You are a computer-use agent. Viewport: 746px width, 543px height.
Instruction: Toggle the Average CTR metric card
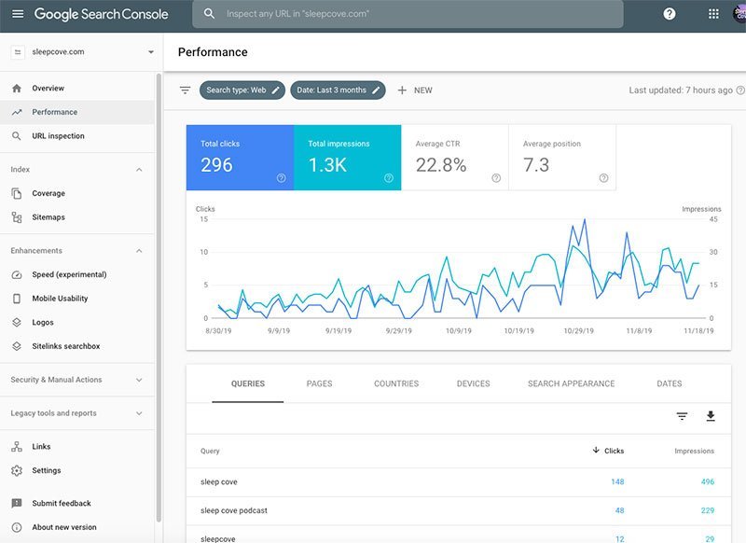tap(454, 158)
